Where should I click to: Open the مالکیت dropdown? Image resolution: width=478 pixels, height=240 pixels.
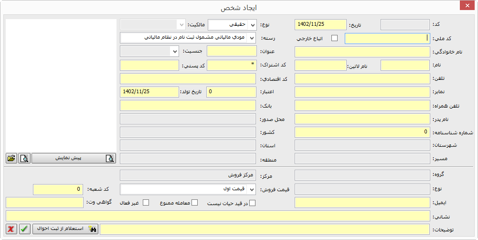tap(152, 24)
